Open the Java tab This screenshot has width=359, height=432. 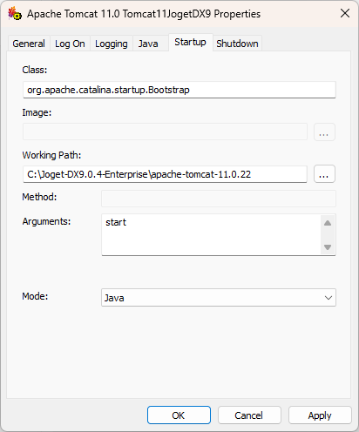pos(148,44)
